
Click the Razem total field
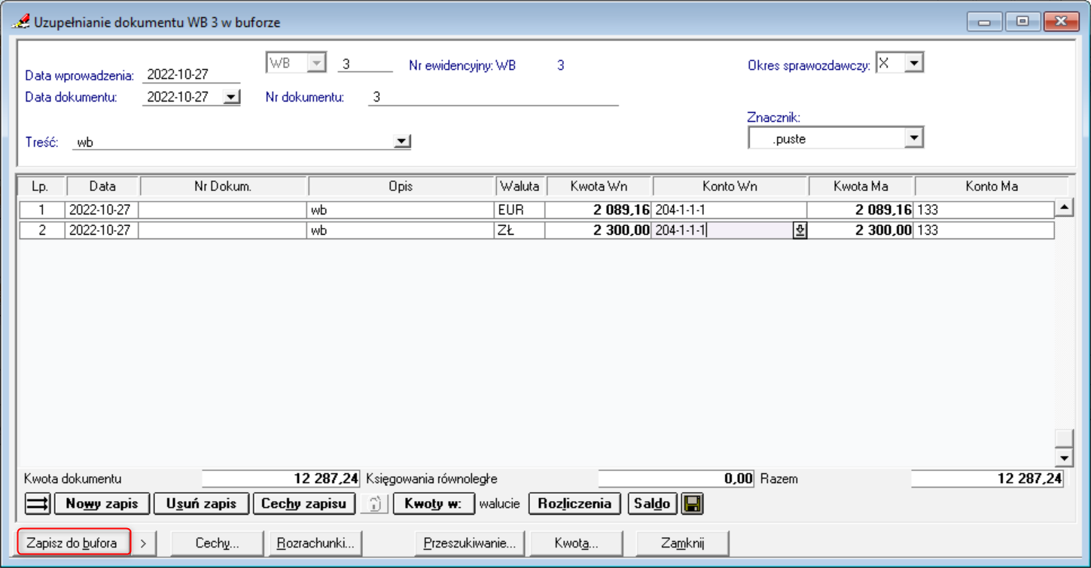[987, 478]
